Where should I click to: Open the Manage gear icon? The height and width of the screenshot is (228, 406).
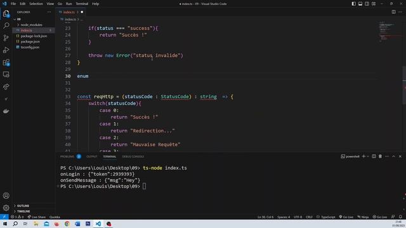(x=6, y=208)
